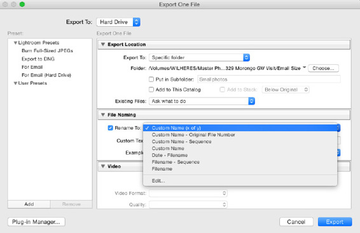Image resolution: width=360 pixels, height=233 pixels.
Task: Open the Ask what to do dropdown
Action: tap(202, 101)
